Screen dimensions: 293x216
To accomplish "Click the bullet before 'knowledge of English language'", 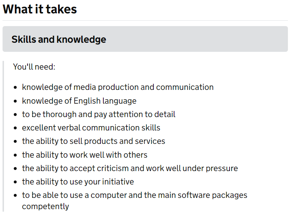I will click(15, 101).
